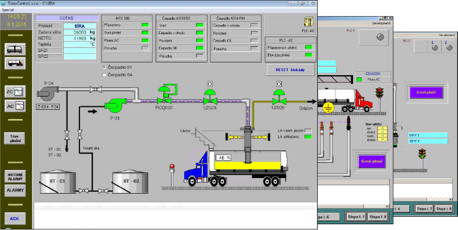Click the UZ026 valve symbol
The height and width of the screenshot is (230, 458).
279,97
